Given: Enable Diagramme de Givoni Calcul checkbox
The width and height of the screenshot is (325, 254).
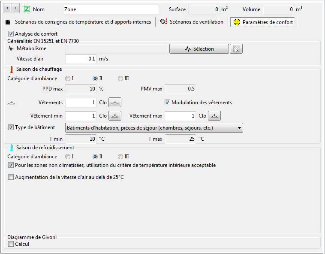Looking at the screenshot, I should 11,244.
